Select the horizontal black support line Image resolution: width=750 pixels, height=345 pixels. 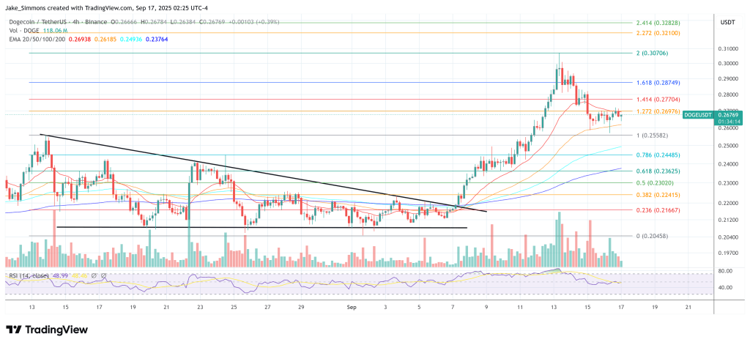(256, 228)
